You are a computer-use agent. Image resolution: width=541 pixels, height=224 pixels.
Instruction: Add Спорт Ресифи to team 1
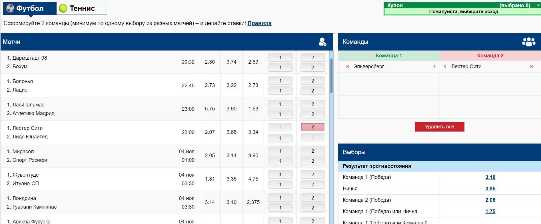point(280,161)
